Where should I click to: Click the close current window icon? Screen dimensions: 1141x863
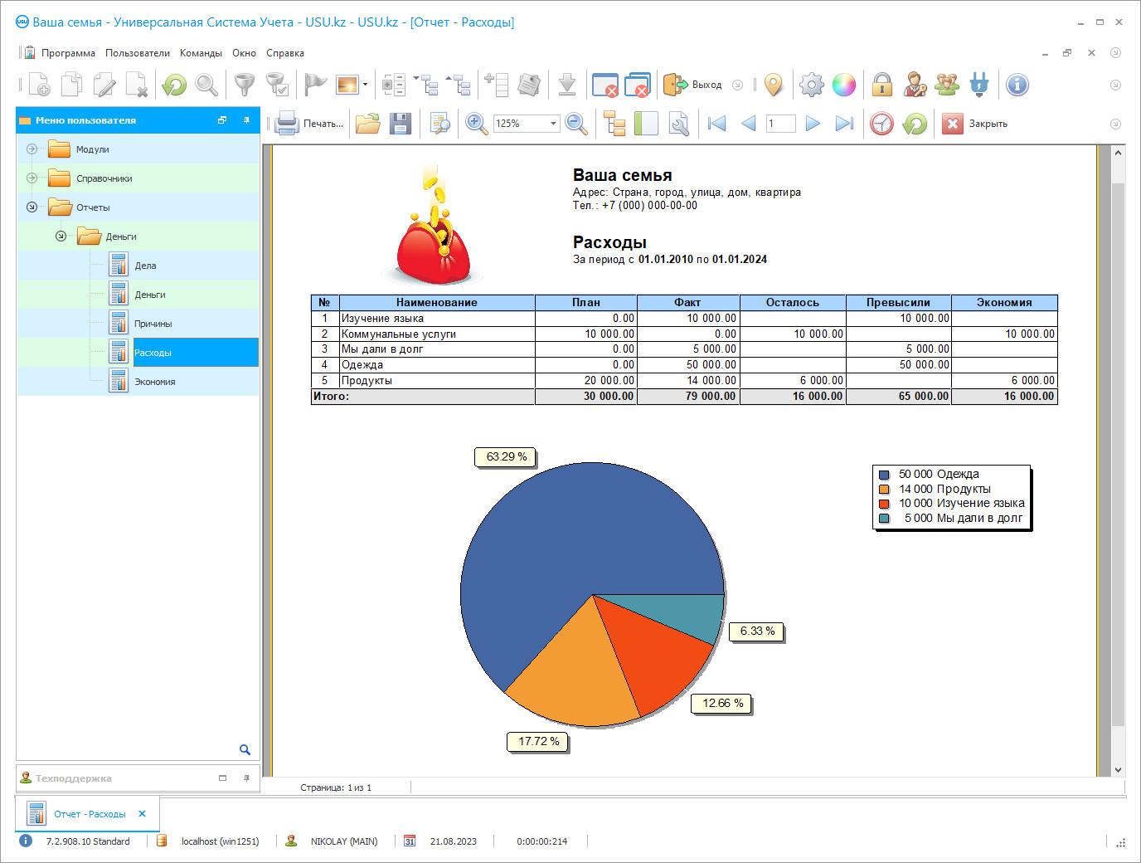coord(605,85)
